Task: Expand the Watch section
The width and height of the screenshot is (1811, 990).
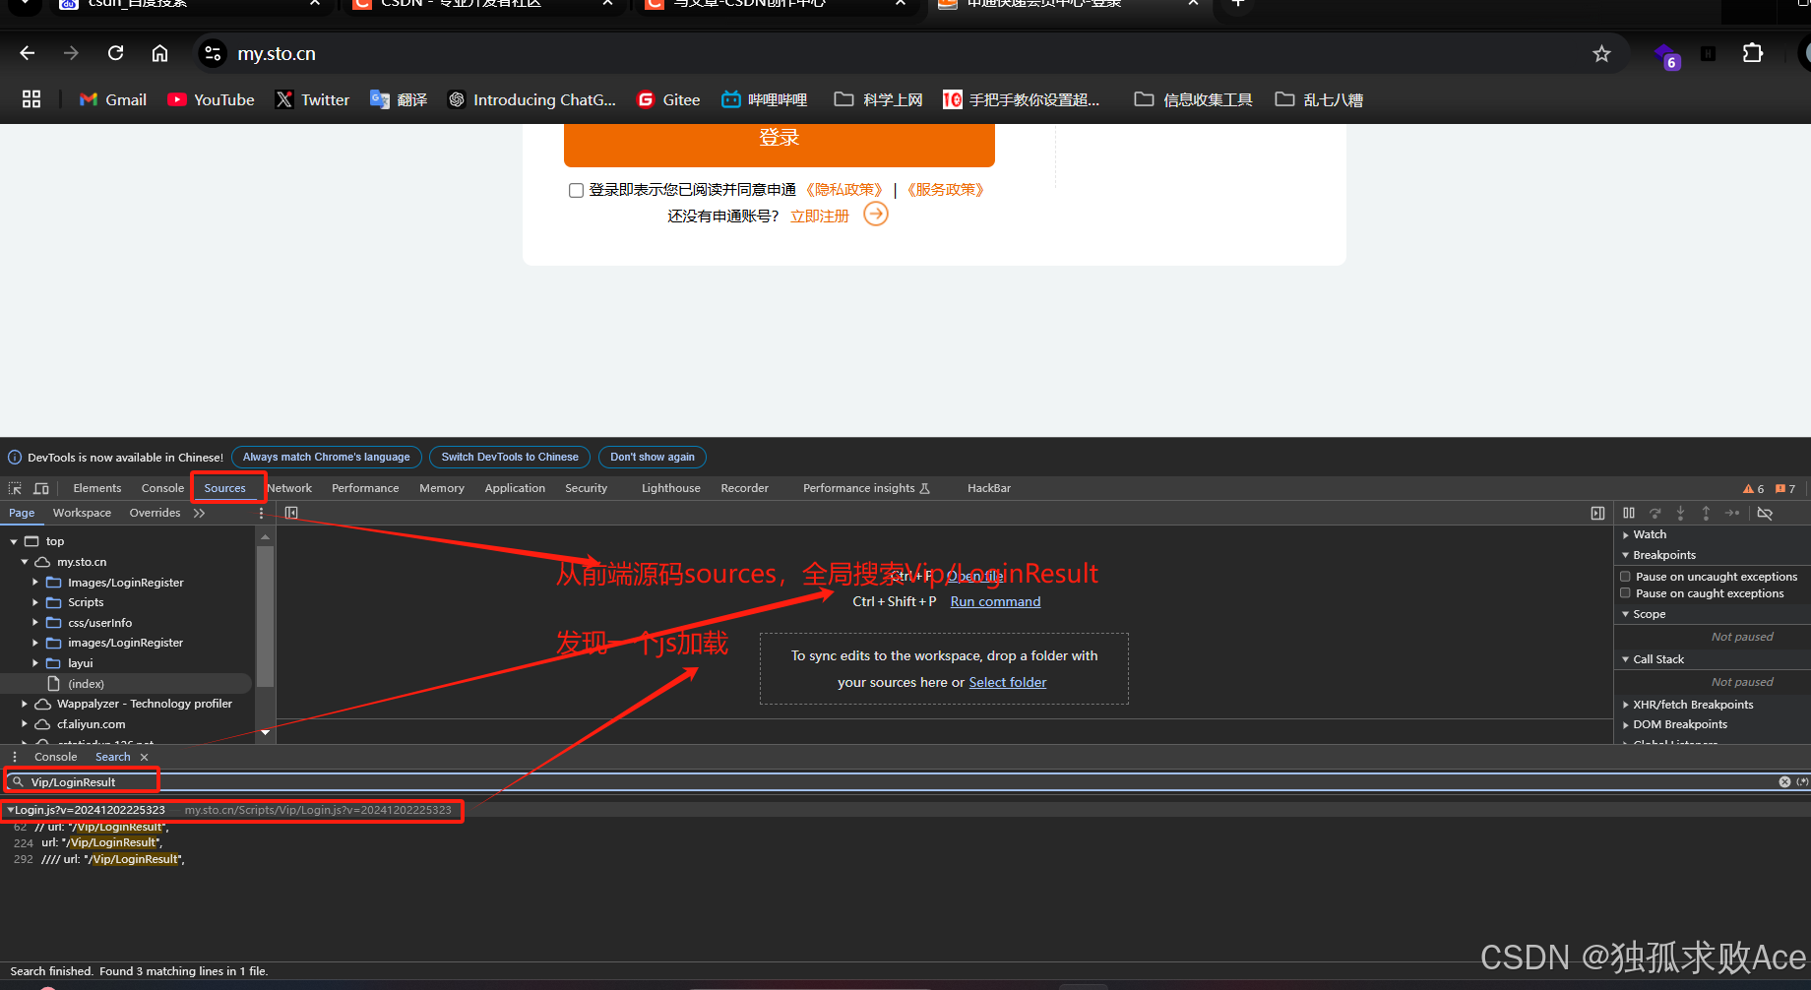Action: pyautogui.click(x=1627, y=534)
